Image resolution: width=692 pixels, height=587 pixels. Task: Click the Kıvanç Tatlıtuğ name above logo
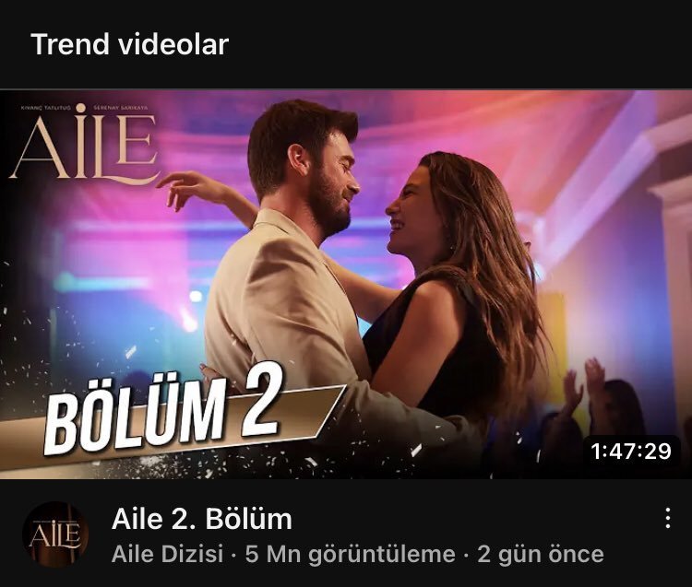click(46, 108)
